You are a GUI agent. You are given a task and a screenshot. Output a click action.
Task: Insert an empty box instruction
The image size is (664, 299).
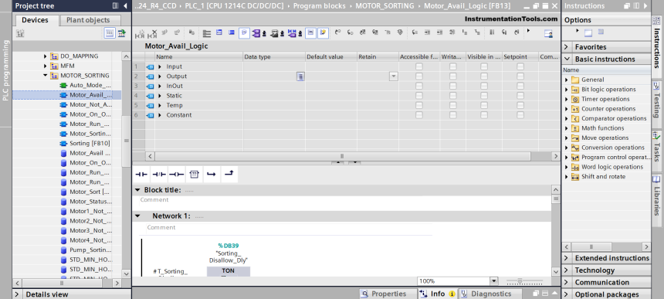click(194, 174)
